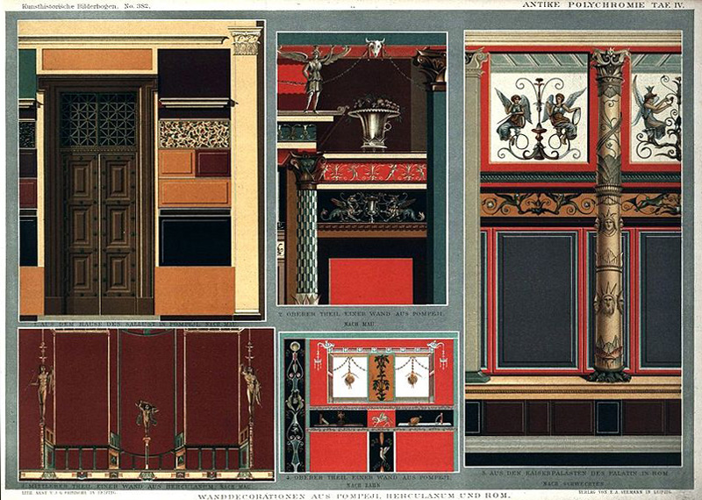Select the standing figure on the left of the dark red wall
Screen dimensions: 702x500
41,386
